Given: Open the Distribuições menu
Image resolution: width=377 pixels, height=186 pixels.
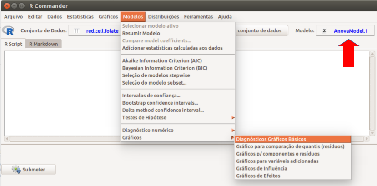Looking at the screenshot, I should (164, 17).
